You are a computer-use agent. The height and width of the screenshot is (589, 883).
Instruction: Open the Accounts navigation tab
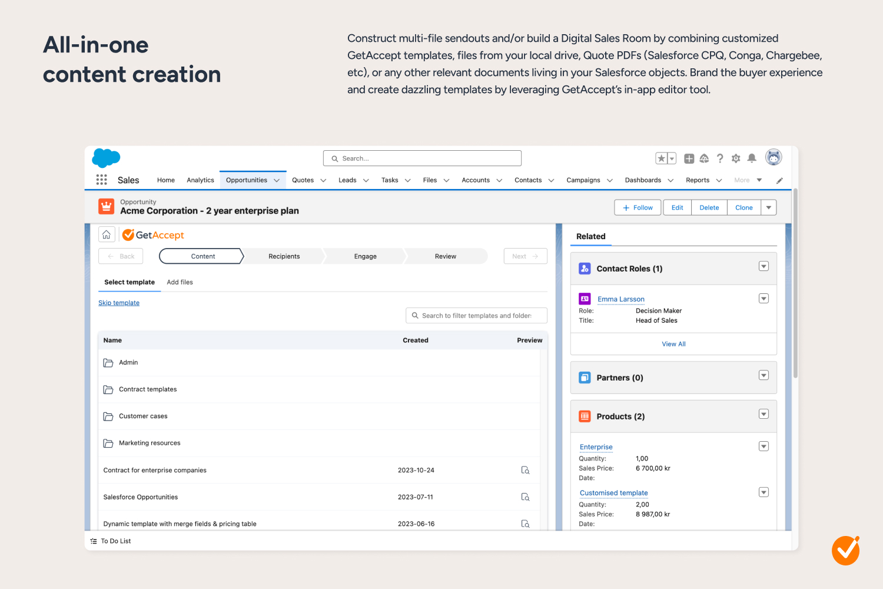(476, 180)
